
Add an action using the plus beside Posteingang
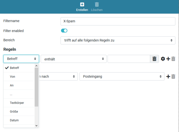point(168,76)
